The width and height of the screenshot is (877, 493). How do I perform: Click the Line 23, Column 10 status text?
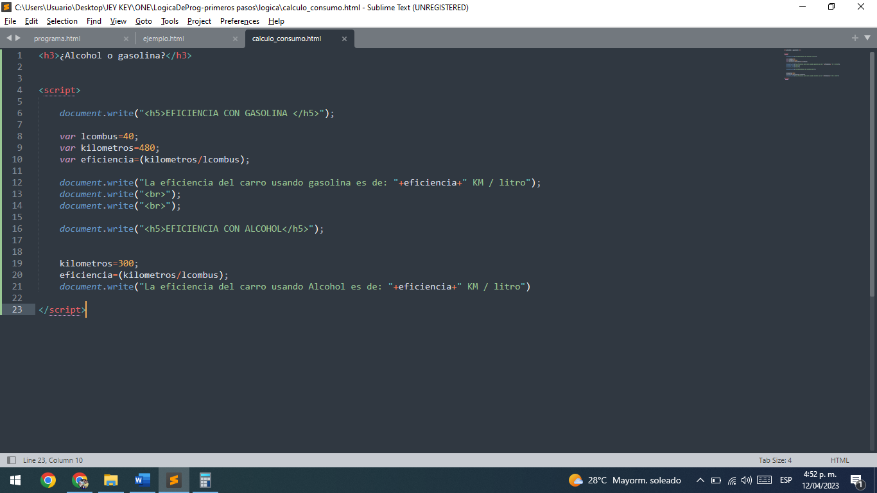click(x=53, y=460)
